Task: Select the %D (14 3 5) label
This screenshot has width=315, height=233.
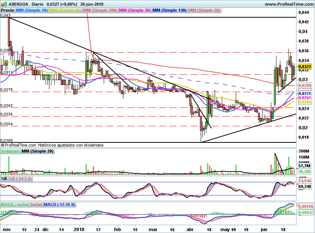Action: 20,179
